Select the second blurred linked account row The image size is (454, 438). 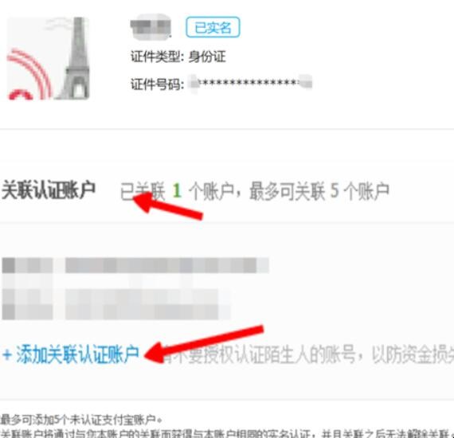(115, 296)
